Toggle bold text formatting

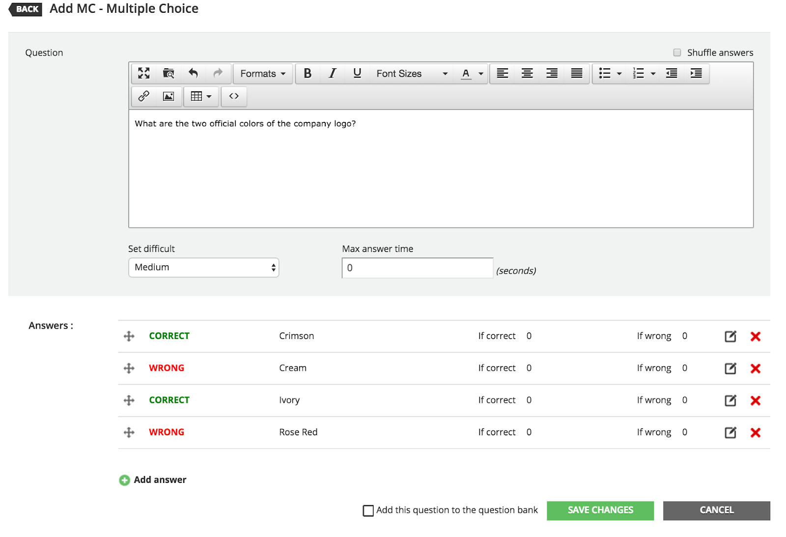pos(308,73)
